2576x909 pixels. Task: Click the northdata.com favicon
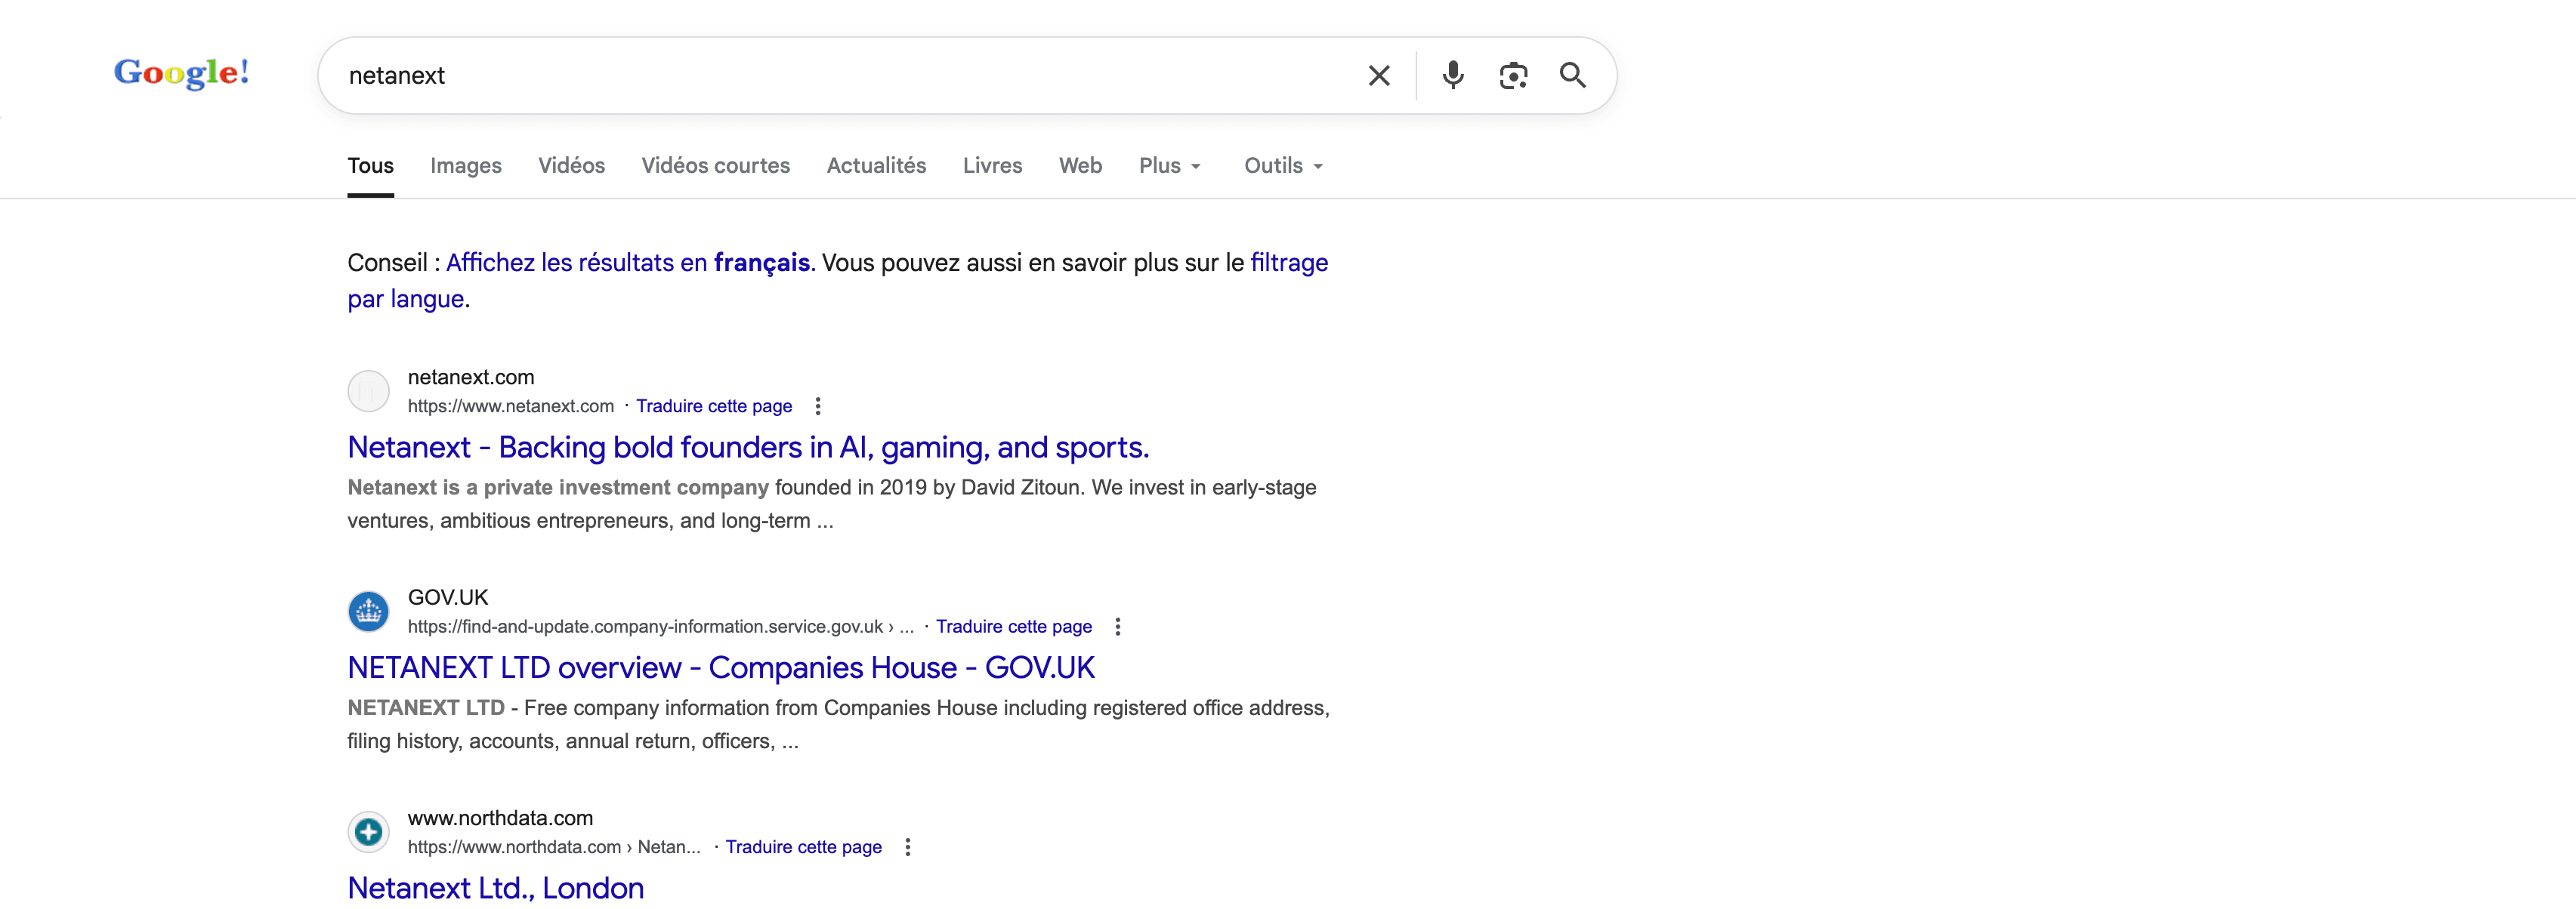coord(368,831)
